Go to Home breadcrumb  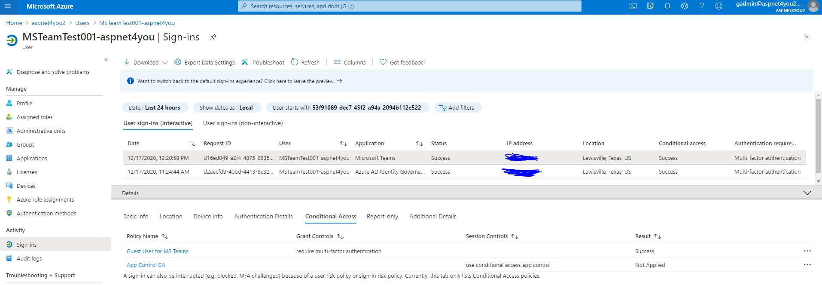pyautogui.click(x=14, y=23)
